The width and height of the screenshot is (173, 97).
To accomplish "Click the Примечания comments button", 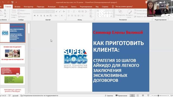I will coord(121,96).
